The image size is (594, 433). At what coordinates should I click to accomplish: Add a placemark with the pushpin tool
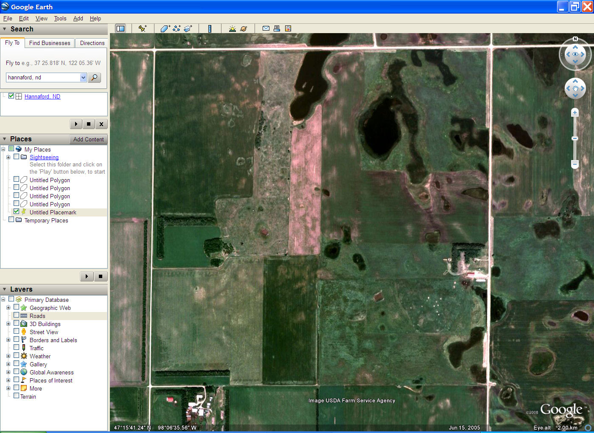tap(143, 28)
